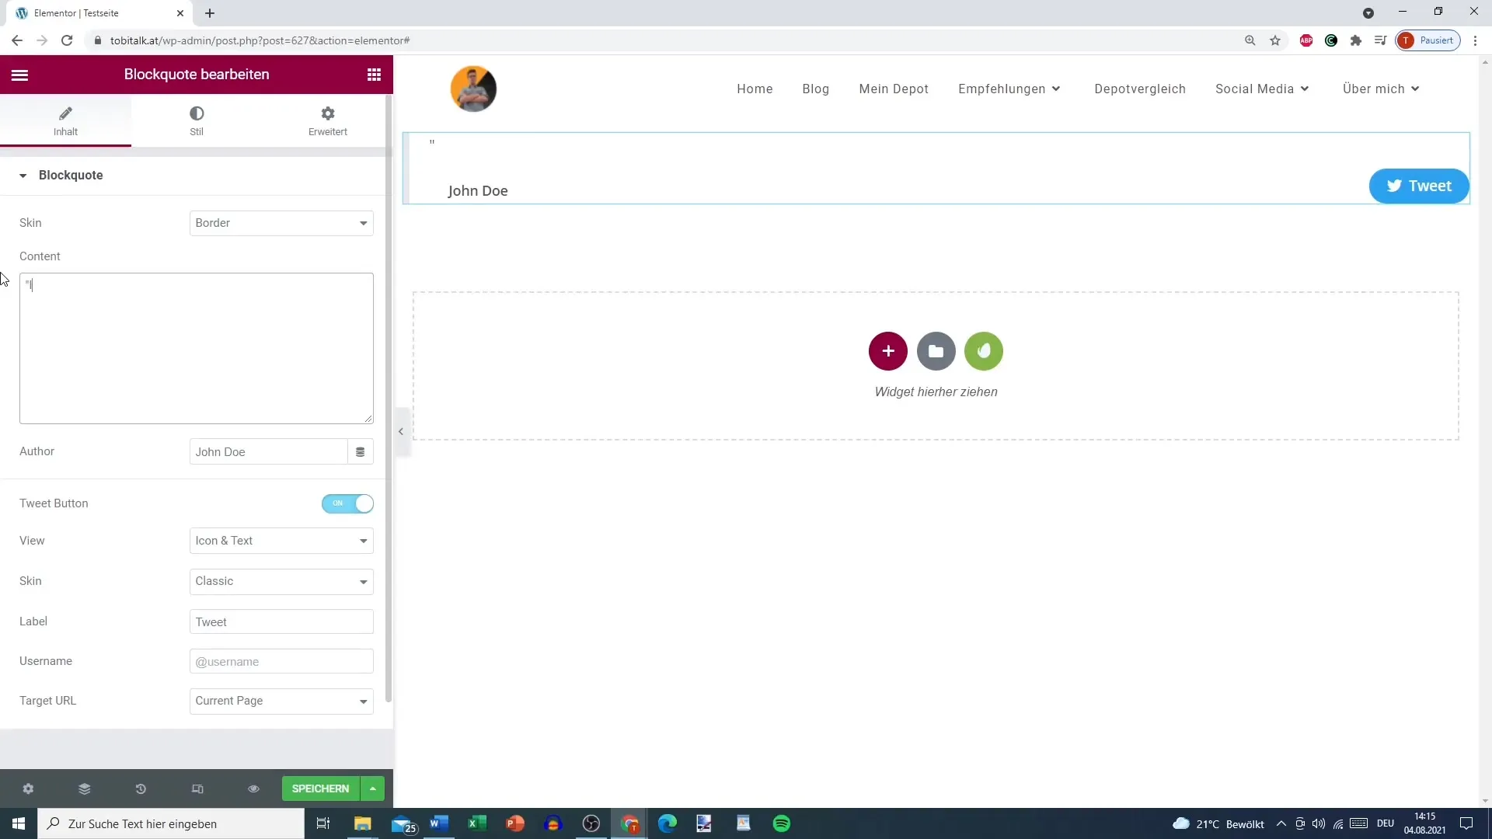
Task: Add new section with plus button
Action: click(888, 351)
